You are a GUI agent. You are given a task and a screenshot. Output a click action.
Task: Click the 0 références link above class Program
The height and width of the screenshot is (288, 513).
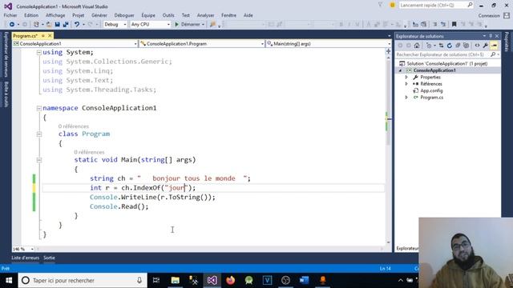tap(74, 126)
